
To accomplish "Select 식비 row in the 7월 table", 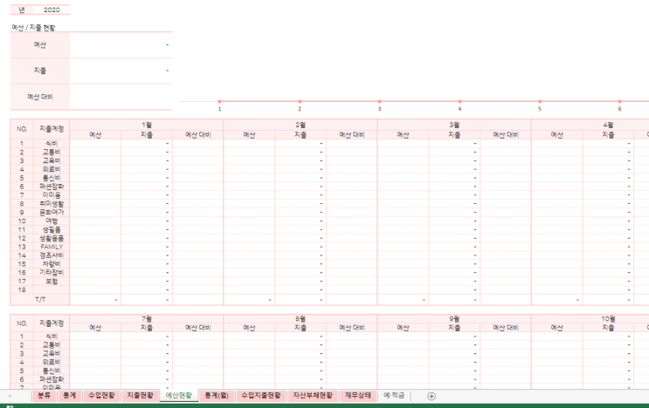I will [52, 337].
